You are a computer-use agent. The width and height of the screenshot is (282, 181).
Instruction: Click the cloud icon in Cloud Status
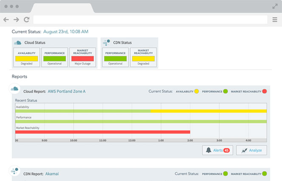[x=17, y=43]
